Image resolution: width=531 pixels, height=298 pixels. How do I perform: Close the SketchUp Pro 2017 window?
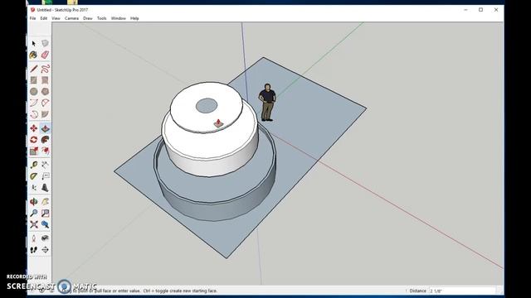click(496, 10)
